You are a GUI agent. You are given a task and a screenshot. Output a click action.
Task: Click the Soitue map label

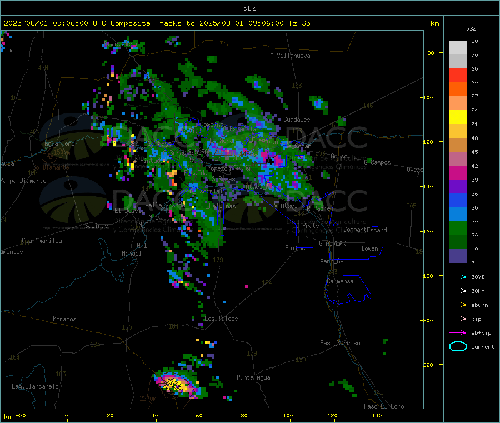295,248
